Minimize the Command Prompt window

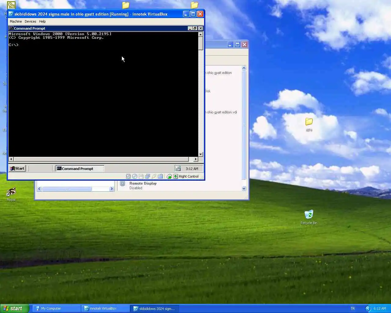pyautogui.click(x=190, y=28)
